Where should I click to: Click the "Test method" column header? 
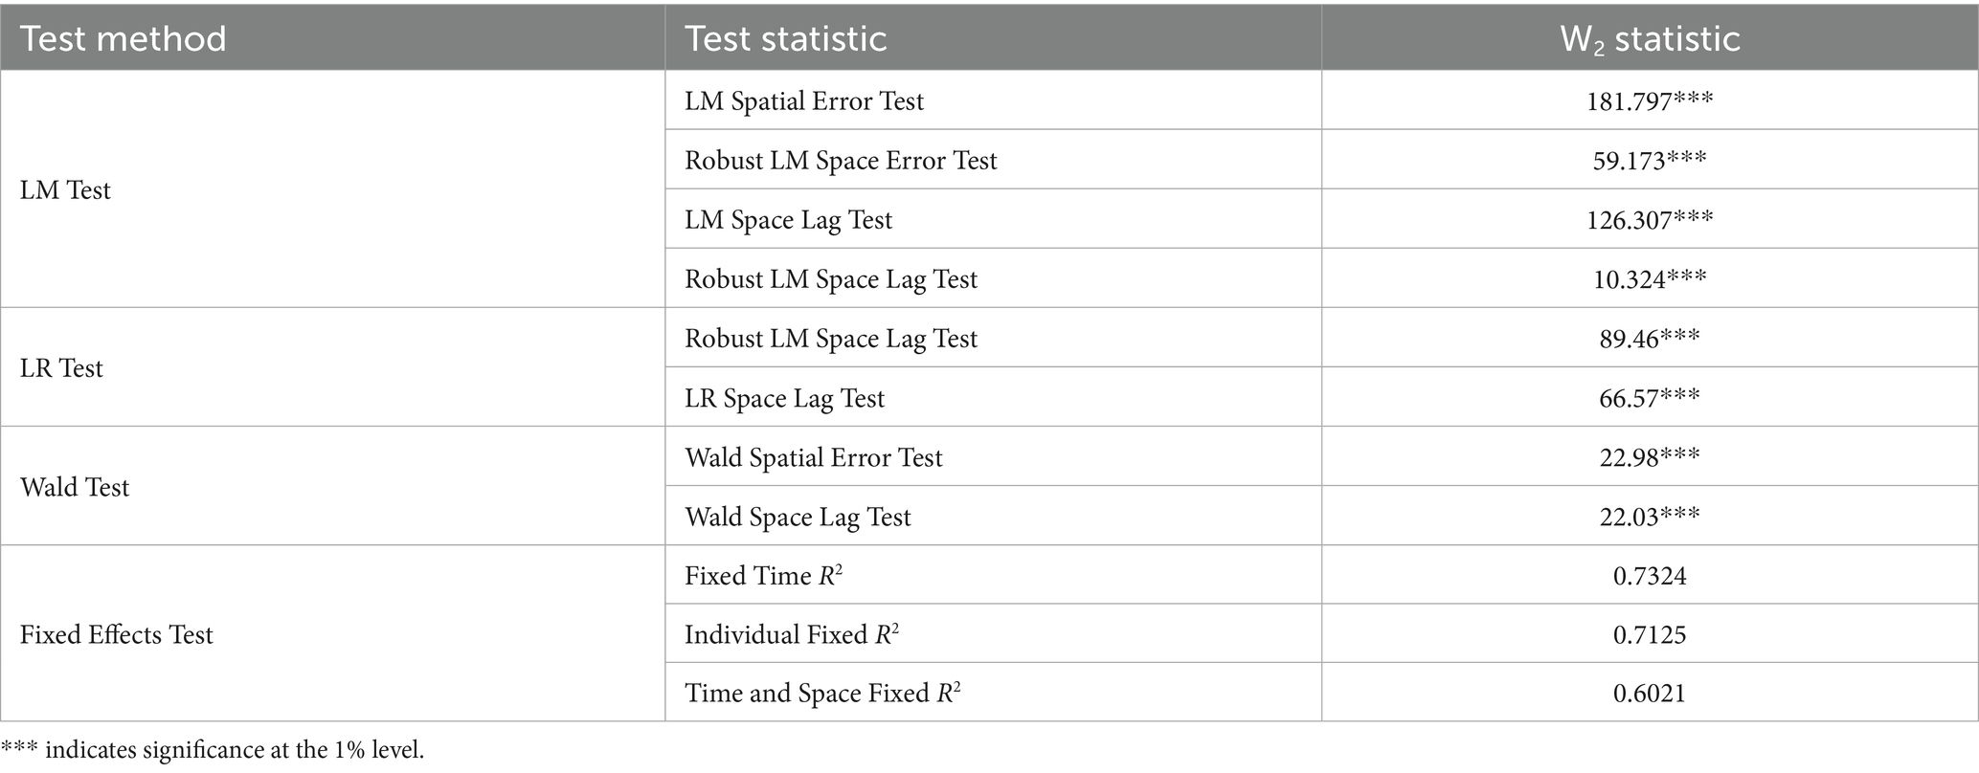coord(124,39)
